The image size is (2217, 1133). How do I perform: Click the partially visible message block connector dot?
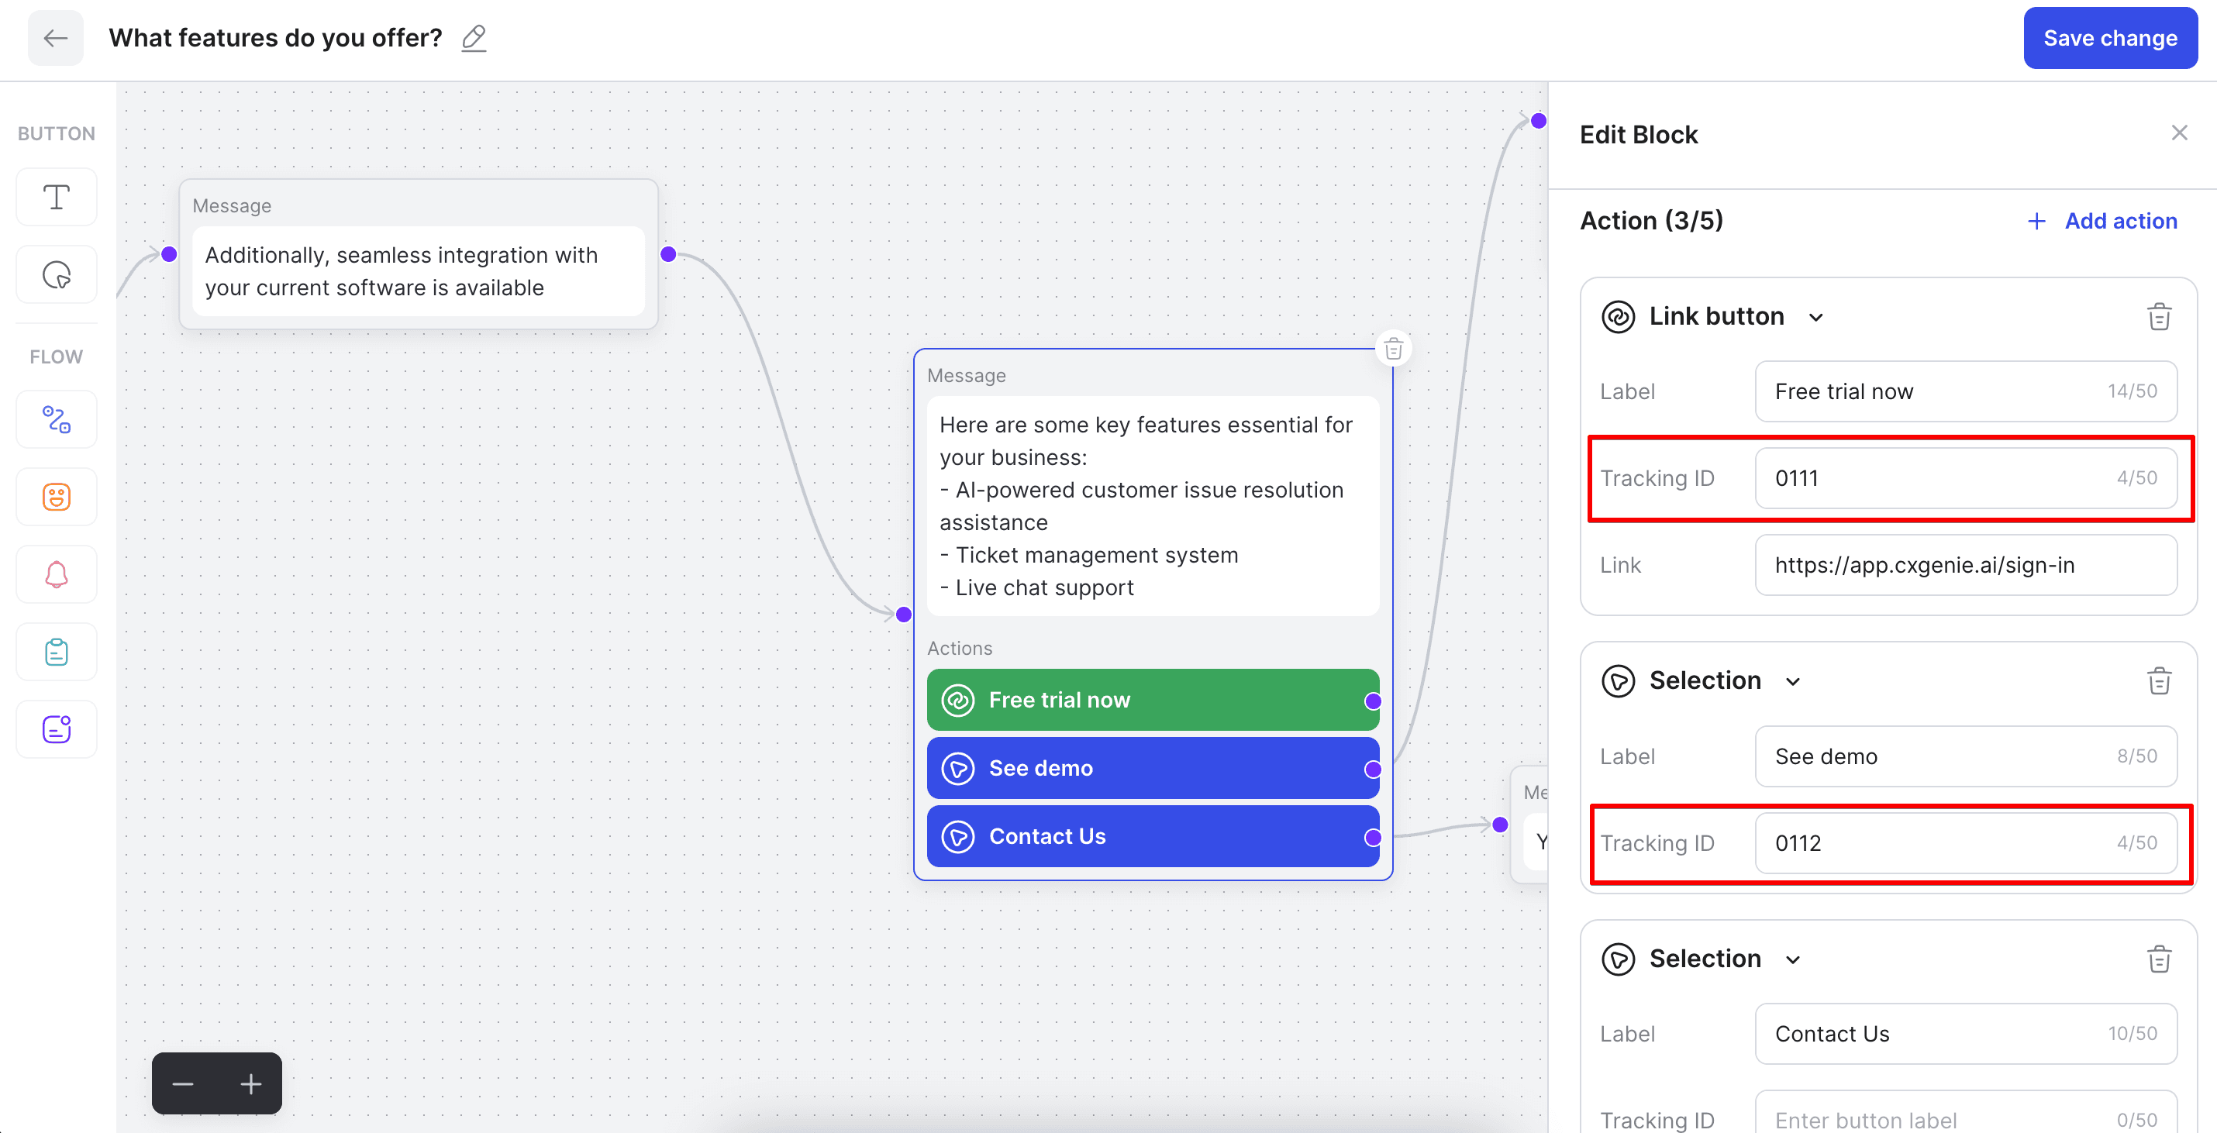point(1500,824)
